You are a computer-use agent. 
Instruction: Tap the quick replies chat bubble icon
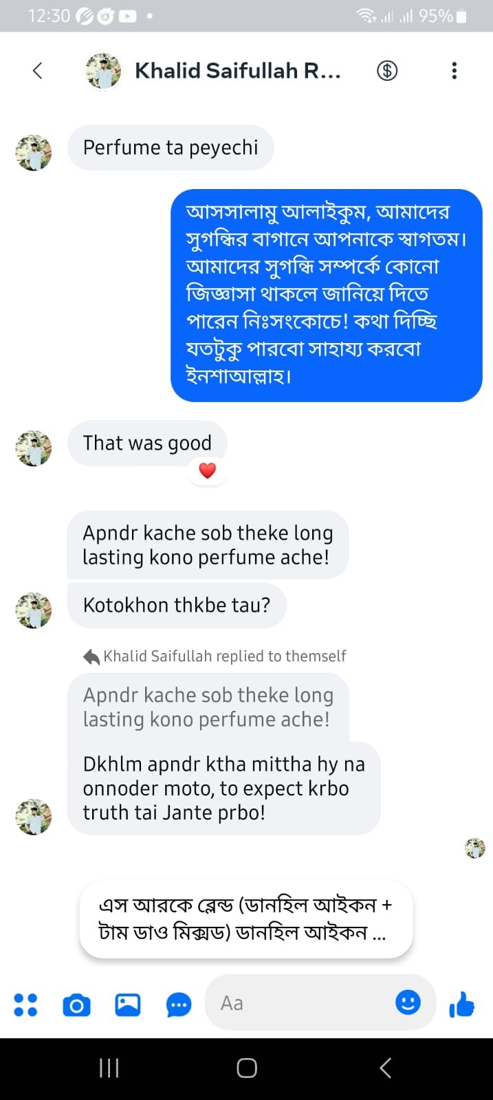(179, 1005)
